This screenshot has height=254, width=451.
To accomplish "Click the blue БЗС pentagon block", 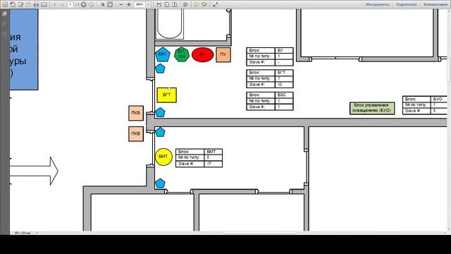I will coord(163,54).
